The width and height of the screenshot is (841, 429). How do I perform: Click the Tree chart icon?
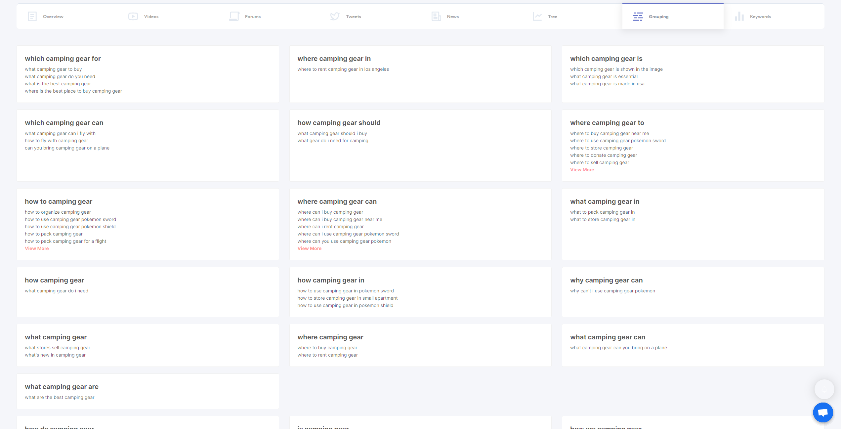point(537,16)
